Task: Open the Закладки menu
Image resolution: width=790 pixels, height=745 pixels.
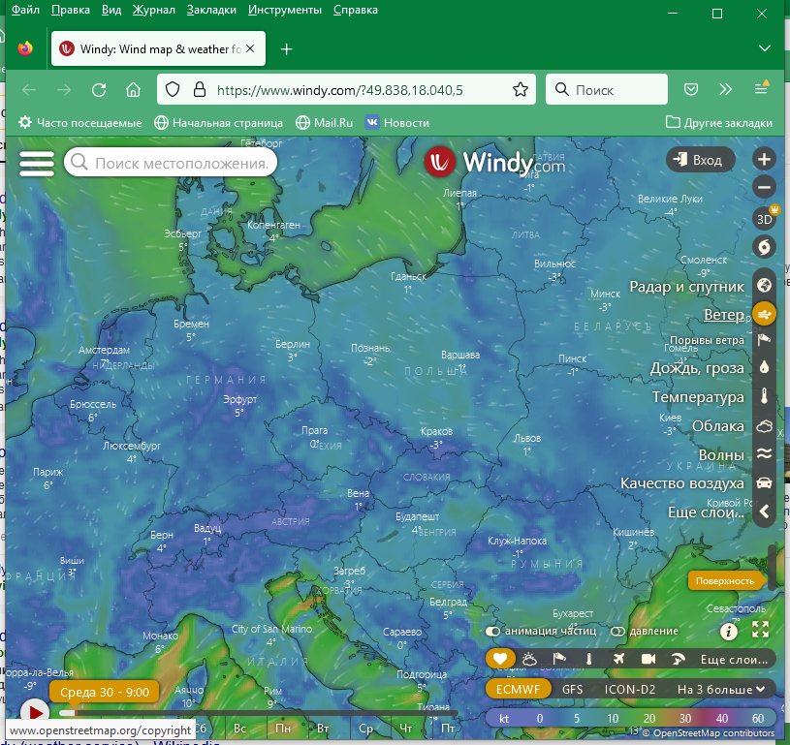Action: click(x=211, y=10)
